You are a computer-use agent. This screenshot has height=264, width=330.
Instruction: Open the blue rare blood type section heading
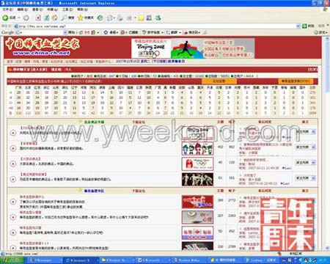[94, 191]
